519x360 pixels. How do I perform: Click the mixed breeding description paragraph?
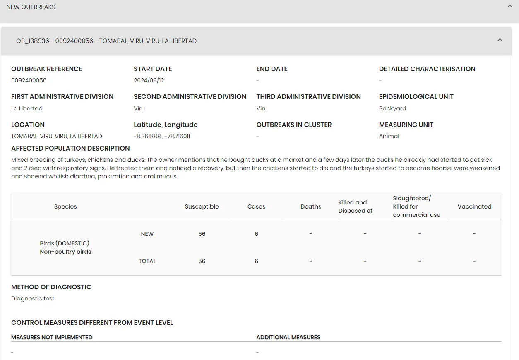click(256, 168)
